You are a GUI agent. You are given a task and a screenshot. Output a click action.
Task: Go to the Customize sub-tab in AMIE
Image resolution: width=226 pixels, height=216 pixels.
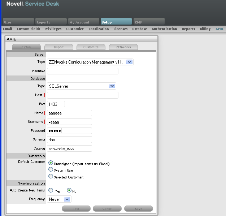(91, 47)
